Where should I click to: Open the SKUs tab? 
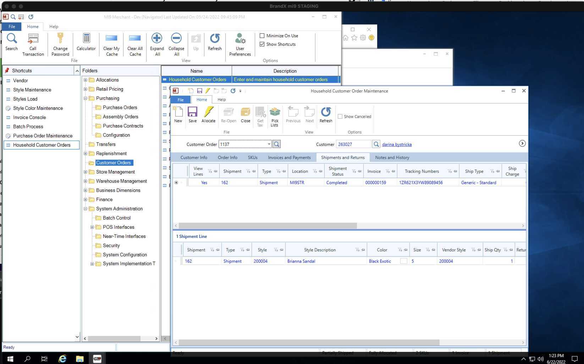tap(253, 158)
